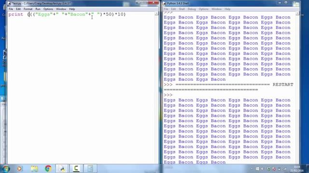Screen dimensions: 309x173
Task: Click the RESTART text in the shell
Action: point(283,85)
